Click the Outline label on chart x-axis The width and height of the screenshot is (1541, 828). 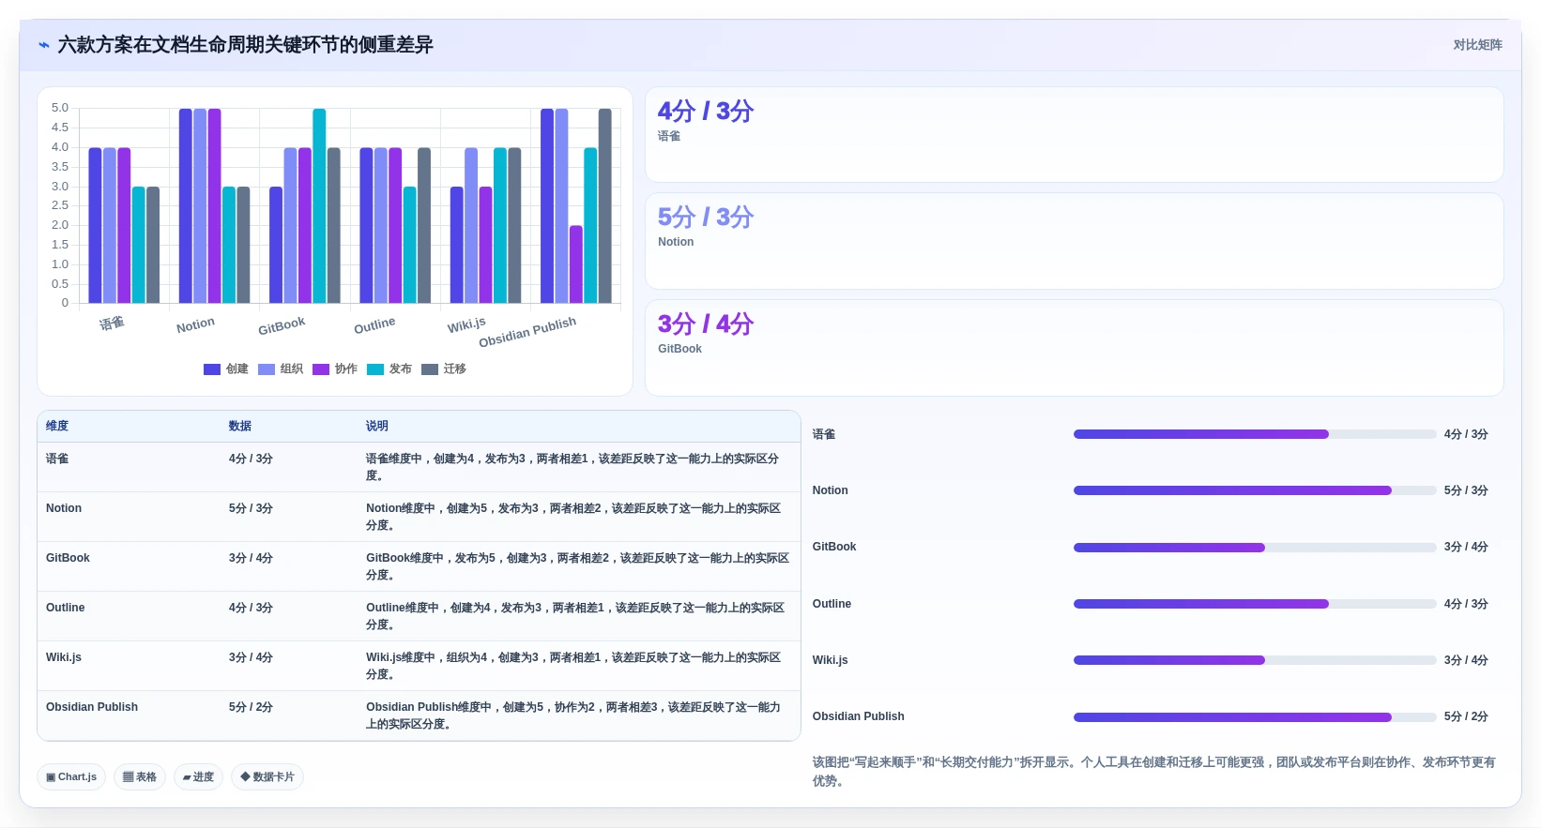(x=374, y=325)
